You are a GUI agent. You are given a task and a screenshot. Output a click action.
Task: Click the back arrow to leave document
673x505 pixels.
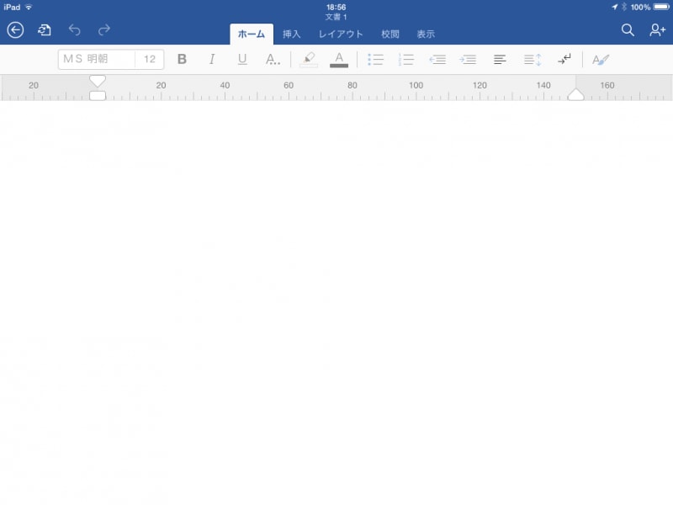tap(15, 29)
